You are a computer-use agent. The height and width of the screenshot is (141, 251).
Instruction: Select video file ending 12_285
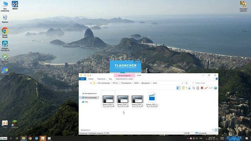coord(123,101)
